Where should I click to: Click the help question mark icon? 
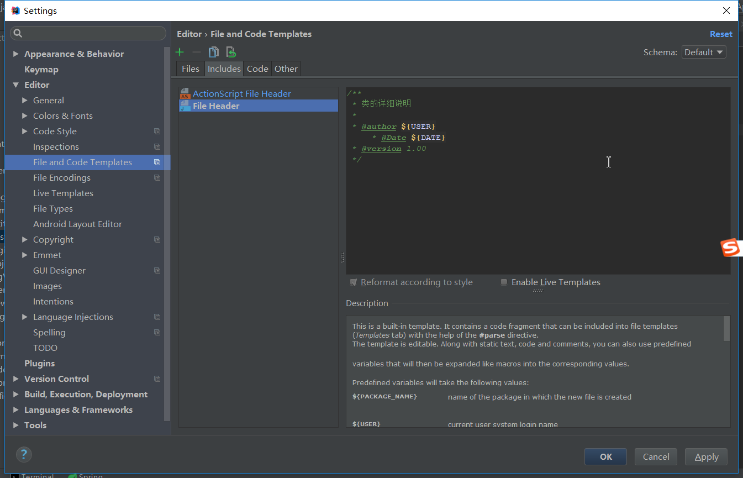coord(24,455)
